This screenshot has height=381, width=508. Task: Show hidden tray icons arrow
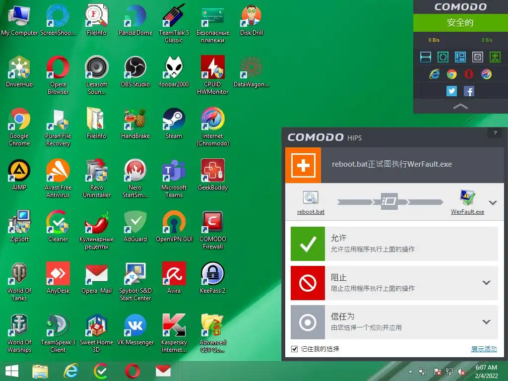point(410,372)
